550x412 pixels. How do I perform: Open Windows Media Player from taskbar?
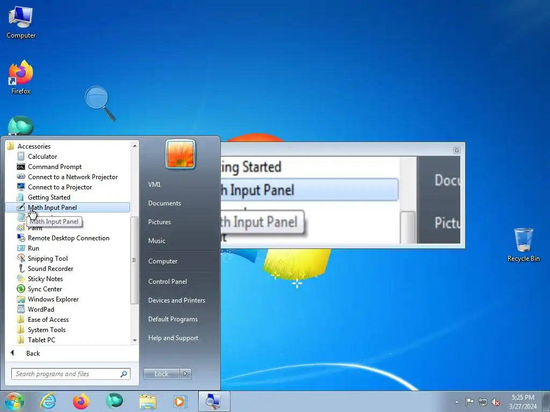[x=181, y=401]
